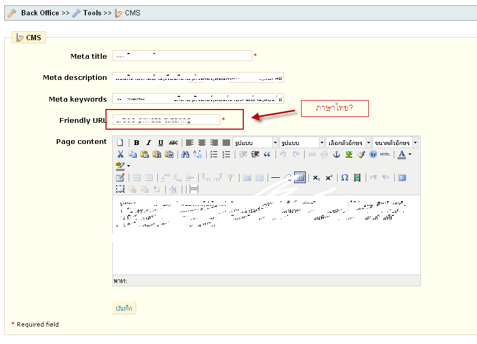Open first รูปแบบ style dropdown

click(255, 142)
